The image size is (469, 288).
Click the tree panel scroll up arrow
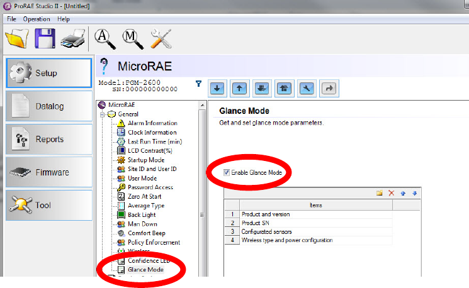[x=202, y=105]
